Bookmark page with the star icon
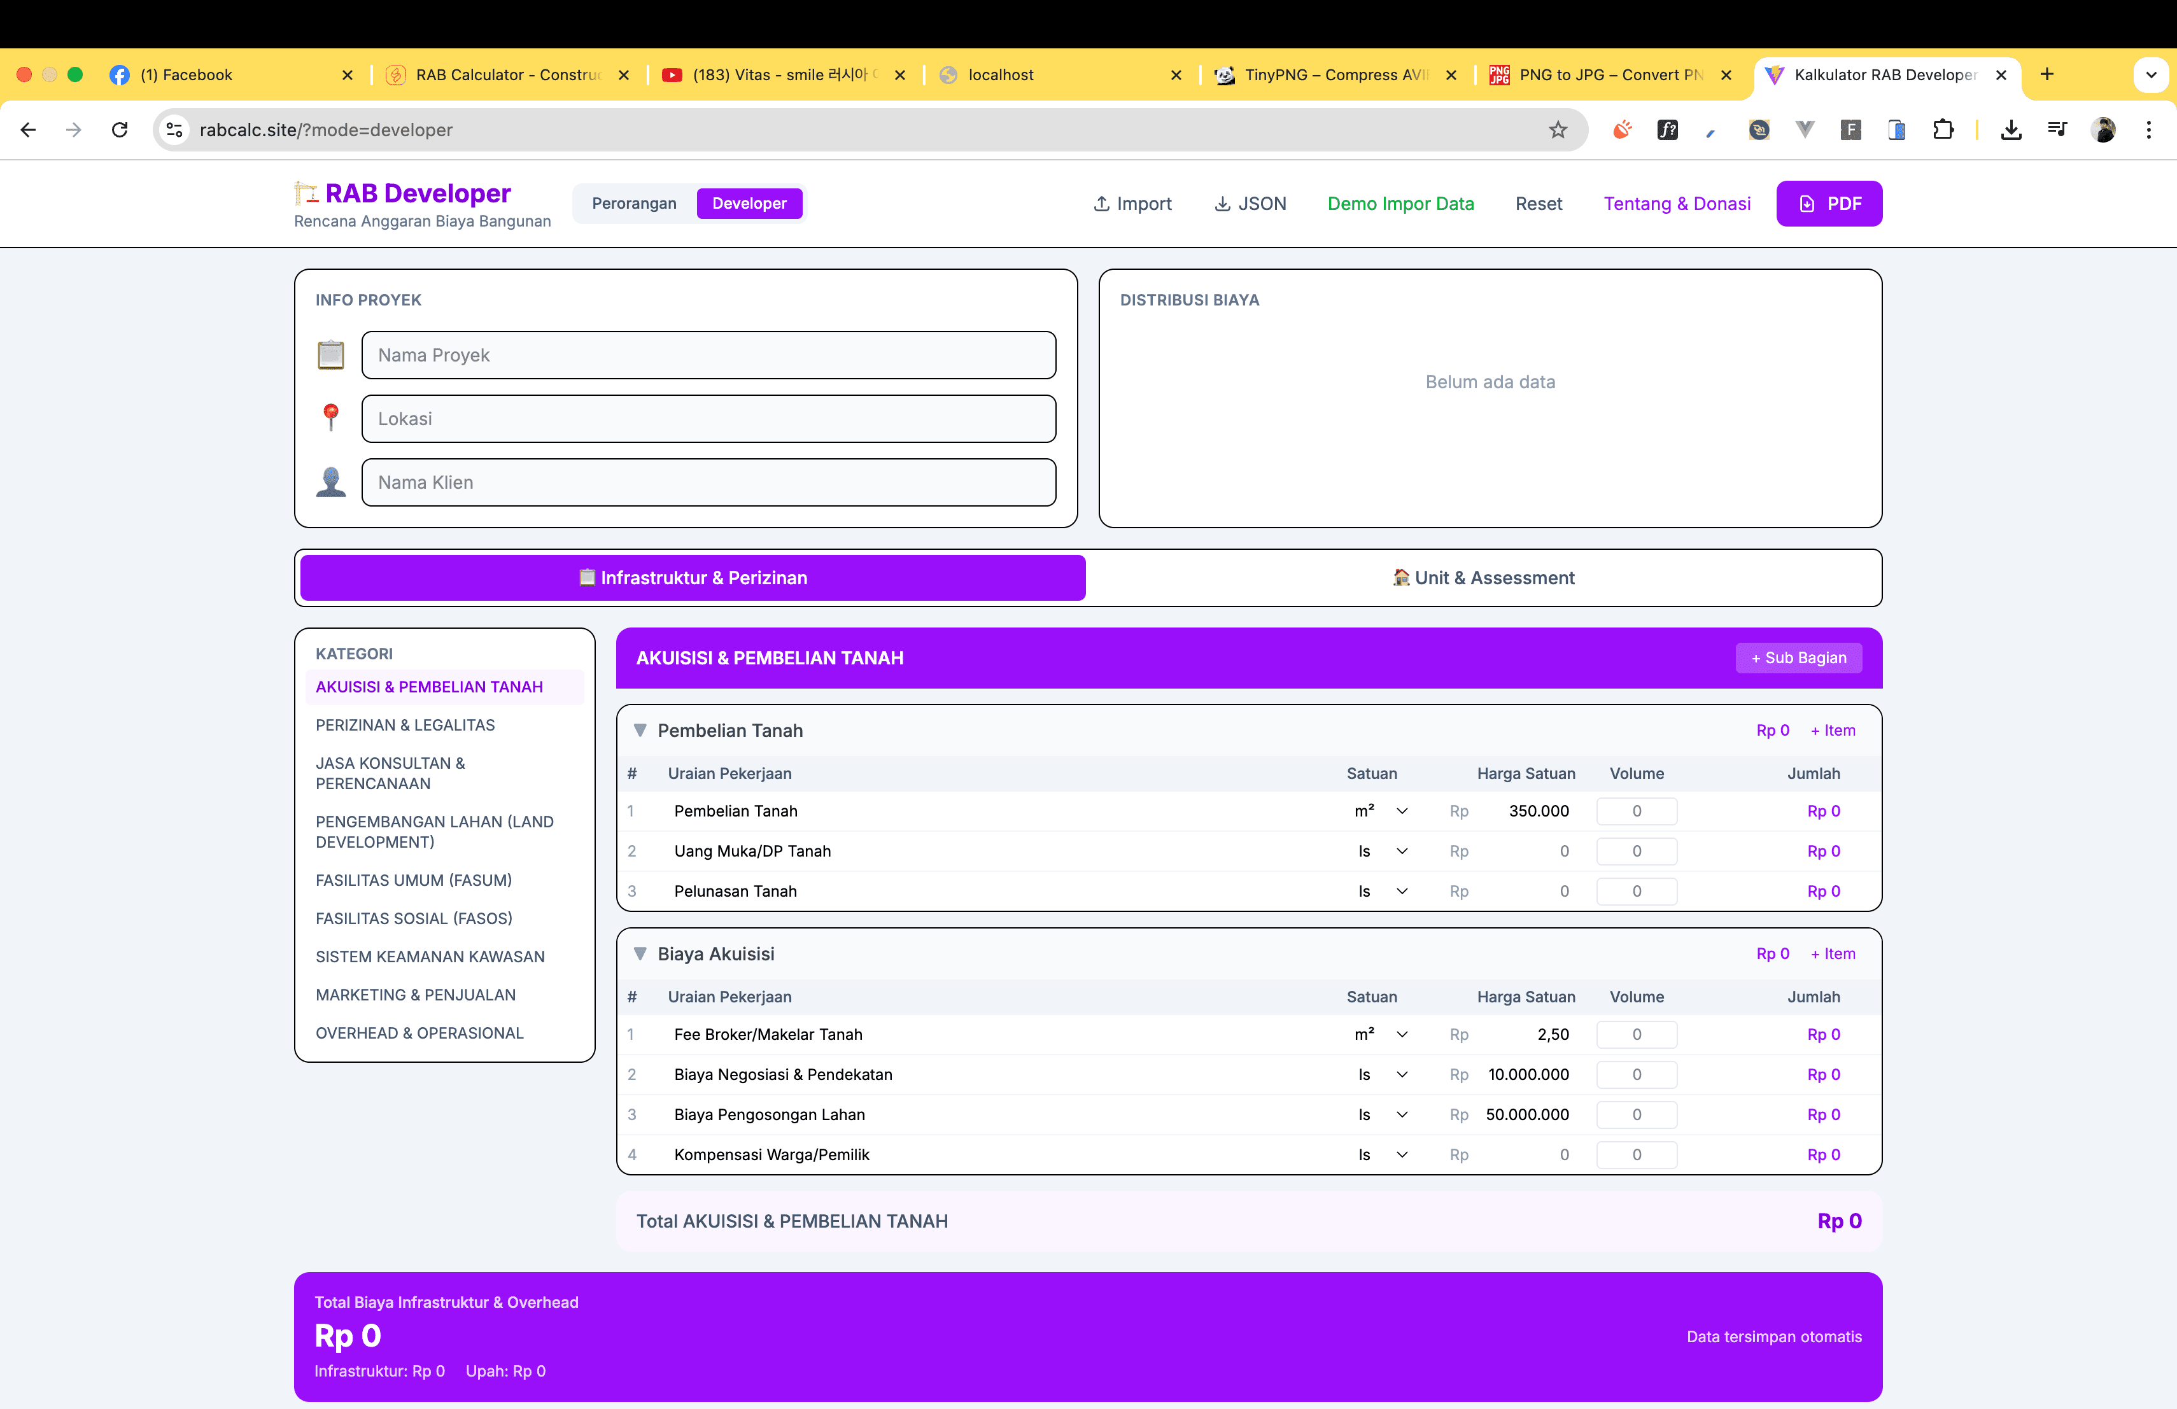The height and width of the screenshot is (1409, 2177). pos(1558,130)
